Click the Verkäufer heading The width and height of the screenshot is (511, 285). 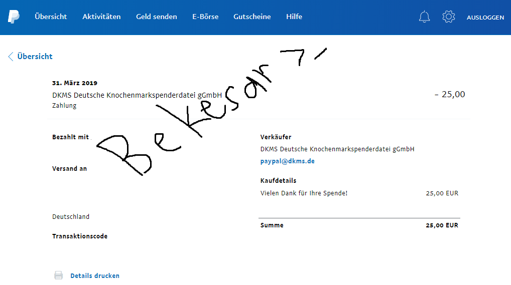[276, 137]
